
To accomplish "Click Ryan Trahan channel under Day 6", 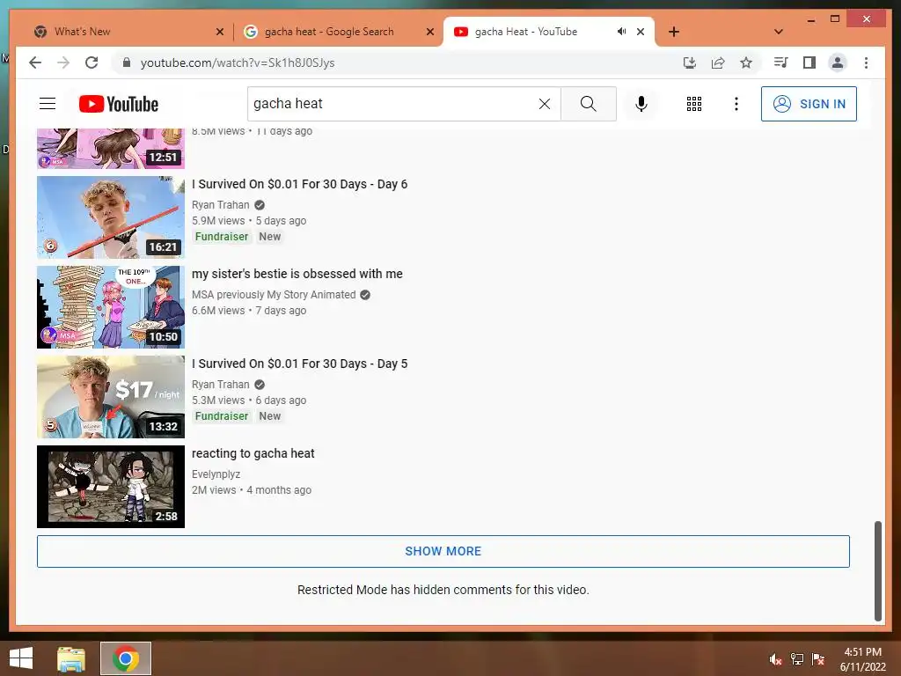I will pyautogui.click(x=221, y=205).
